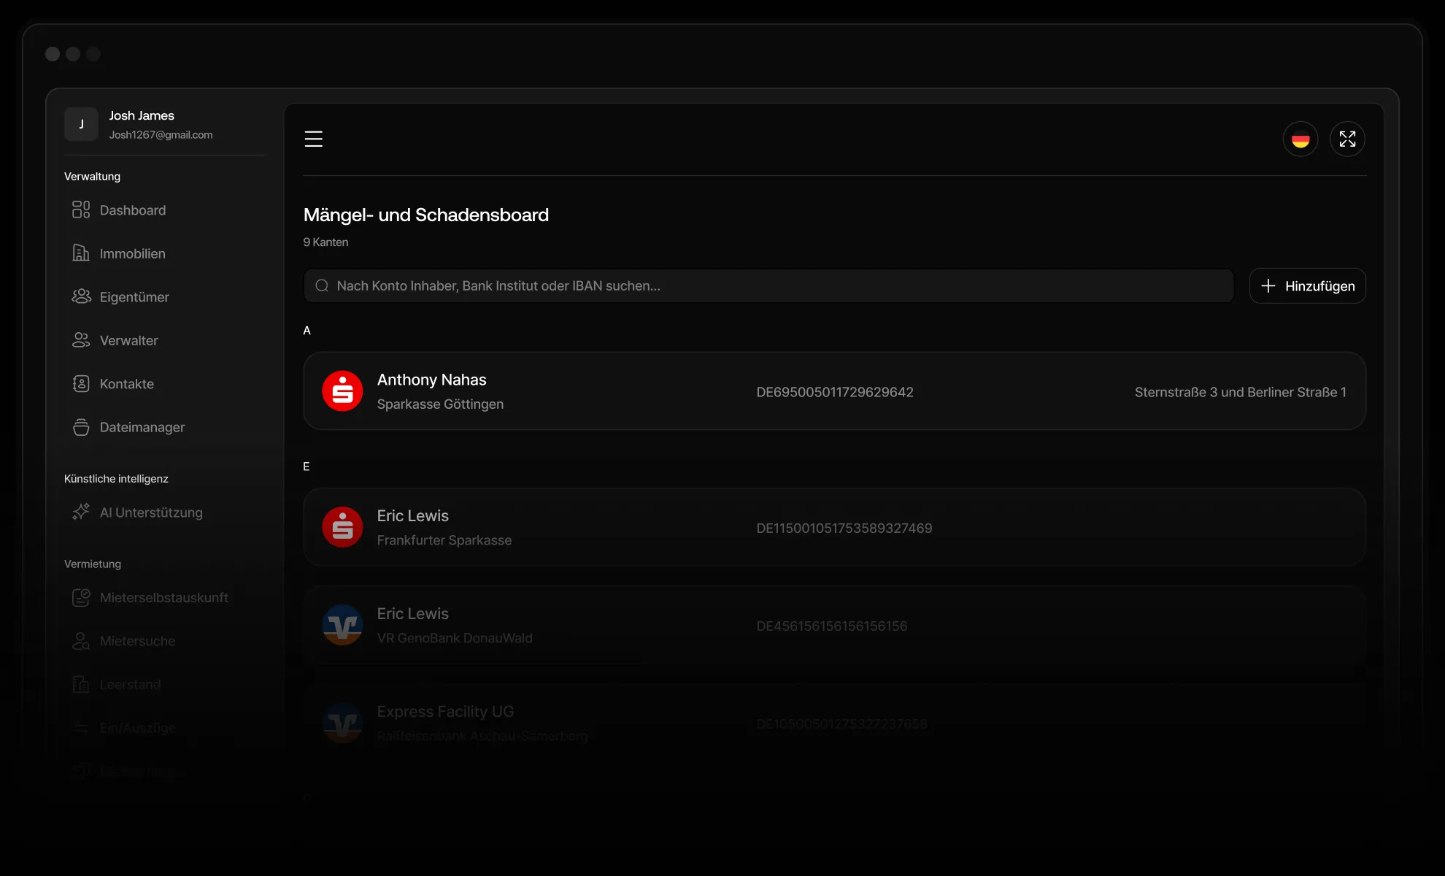Toggle fullscreen with the expand arrows icon
The height and width of the screenshot is (876, 1445).
(x=1347, y=139)
